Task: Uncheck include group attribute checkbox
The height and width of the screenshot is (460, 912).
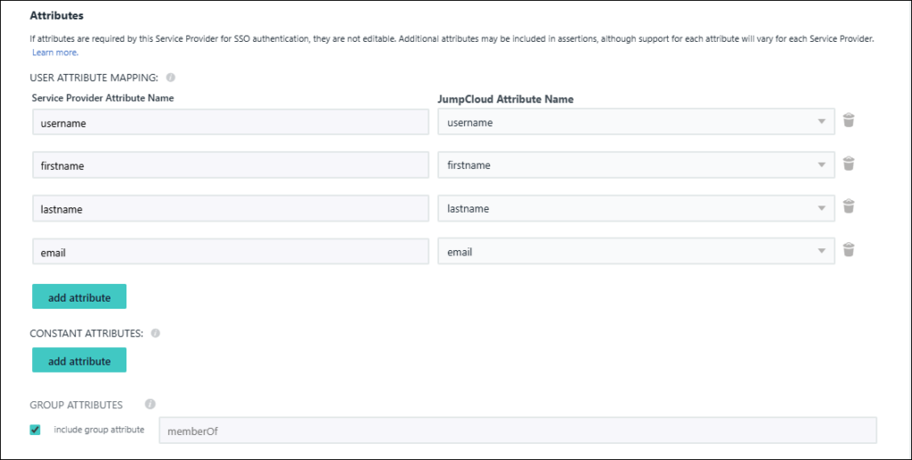Action: (36, 430)
